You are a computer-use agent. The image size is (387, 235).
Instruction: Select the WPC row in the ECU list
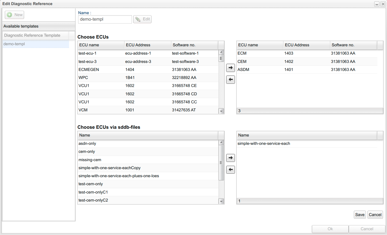148,78
